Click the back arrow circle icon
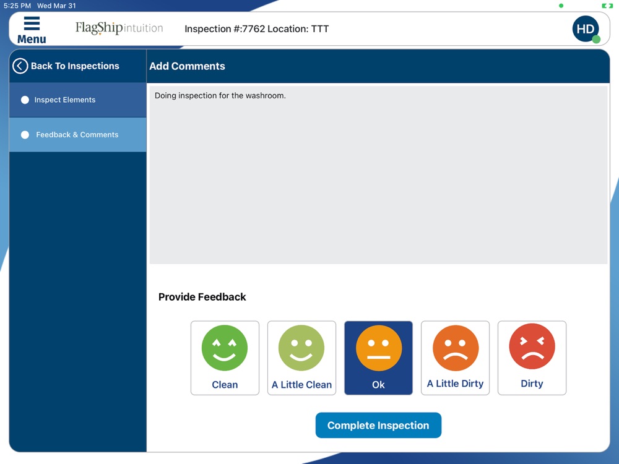 20,66
